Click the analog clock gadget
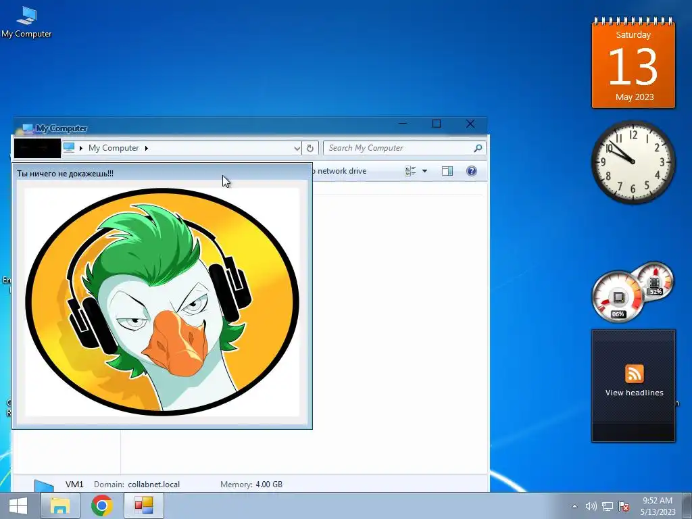The width and height of the screenshot is (692, 519). pos(633,162)
